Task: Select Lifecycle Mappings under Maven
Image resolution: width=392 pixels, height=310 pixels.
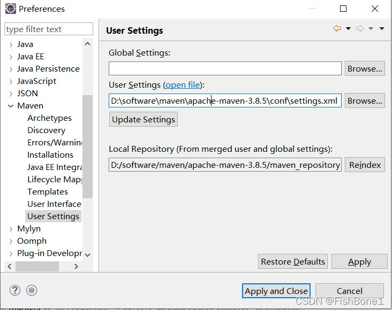Action: (x=55, y=179)
